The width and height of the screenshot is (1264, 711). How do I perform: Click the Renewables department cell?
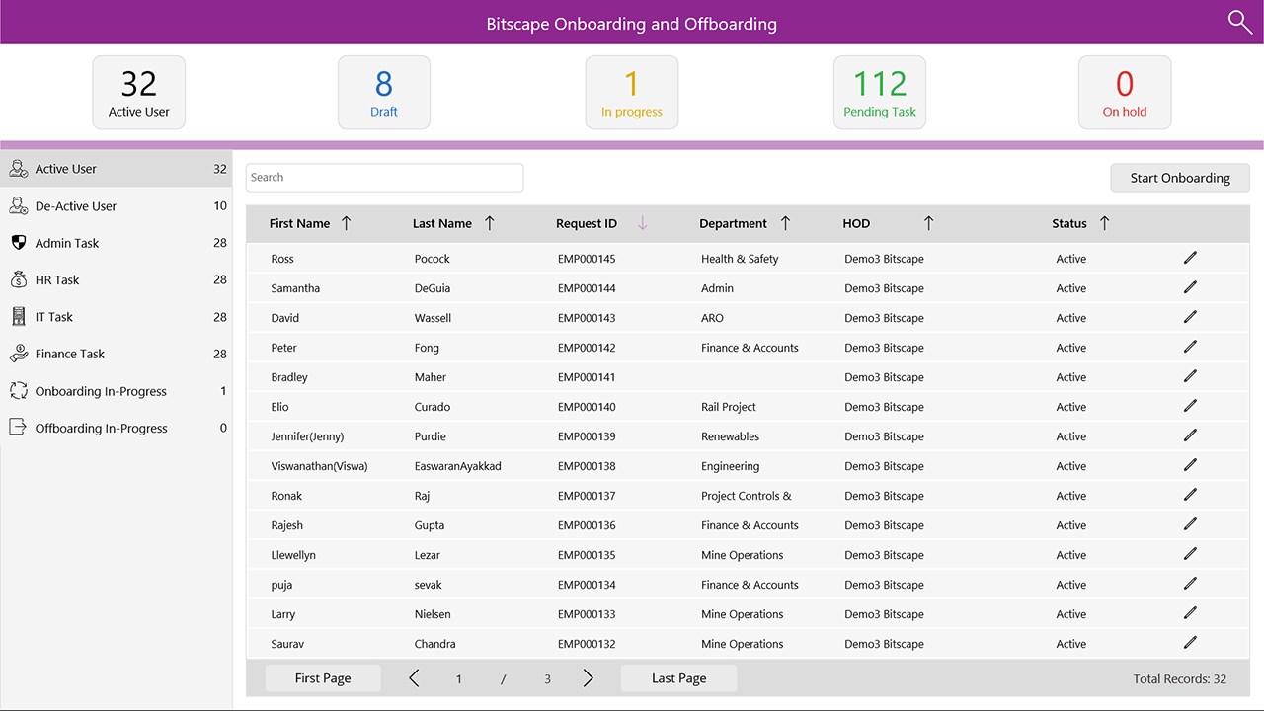pyautogui.click(x=731, y=436)
